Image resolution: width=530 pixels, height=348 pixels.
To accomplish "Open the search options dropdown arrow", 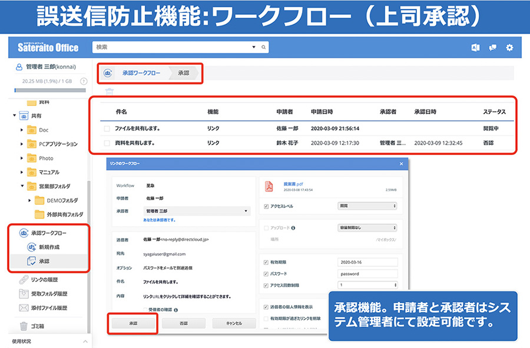I will click(254, 47).
